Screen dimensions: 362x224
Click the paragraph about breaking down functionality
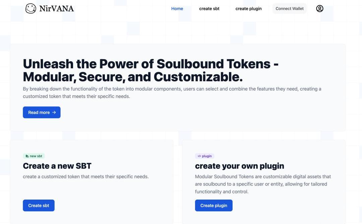tap(172, 93)
